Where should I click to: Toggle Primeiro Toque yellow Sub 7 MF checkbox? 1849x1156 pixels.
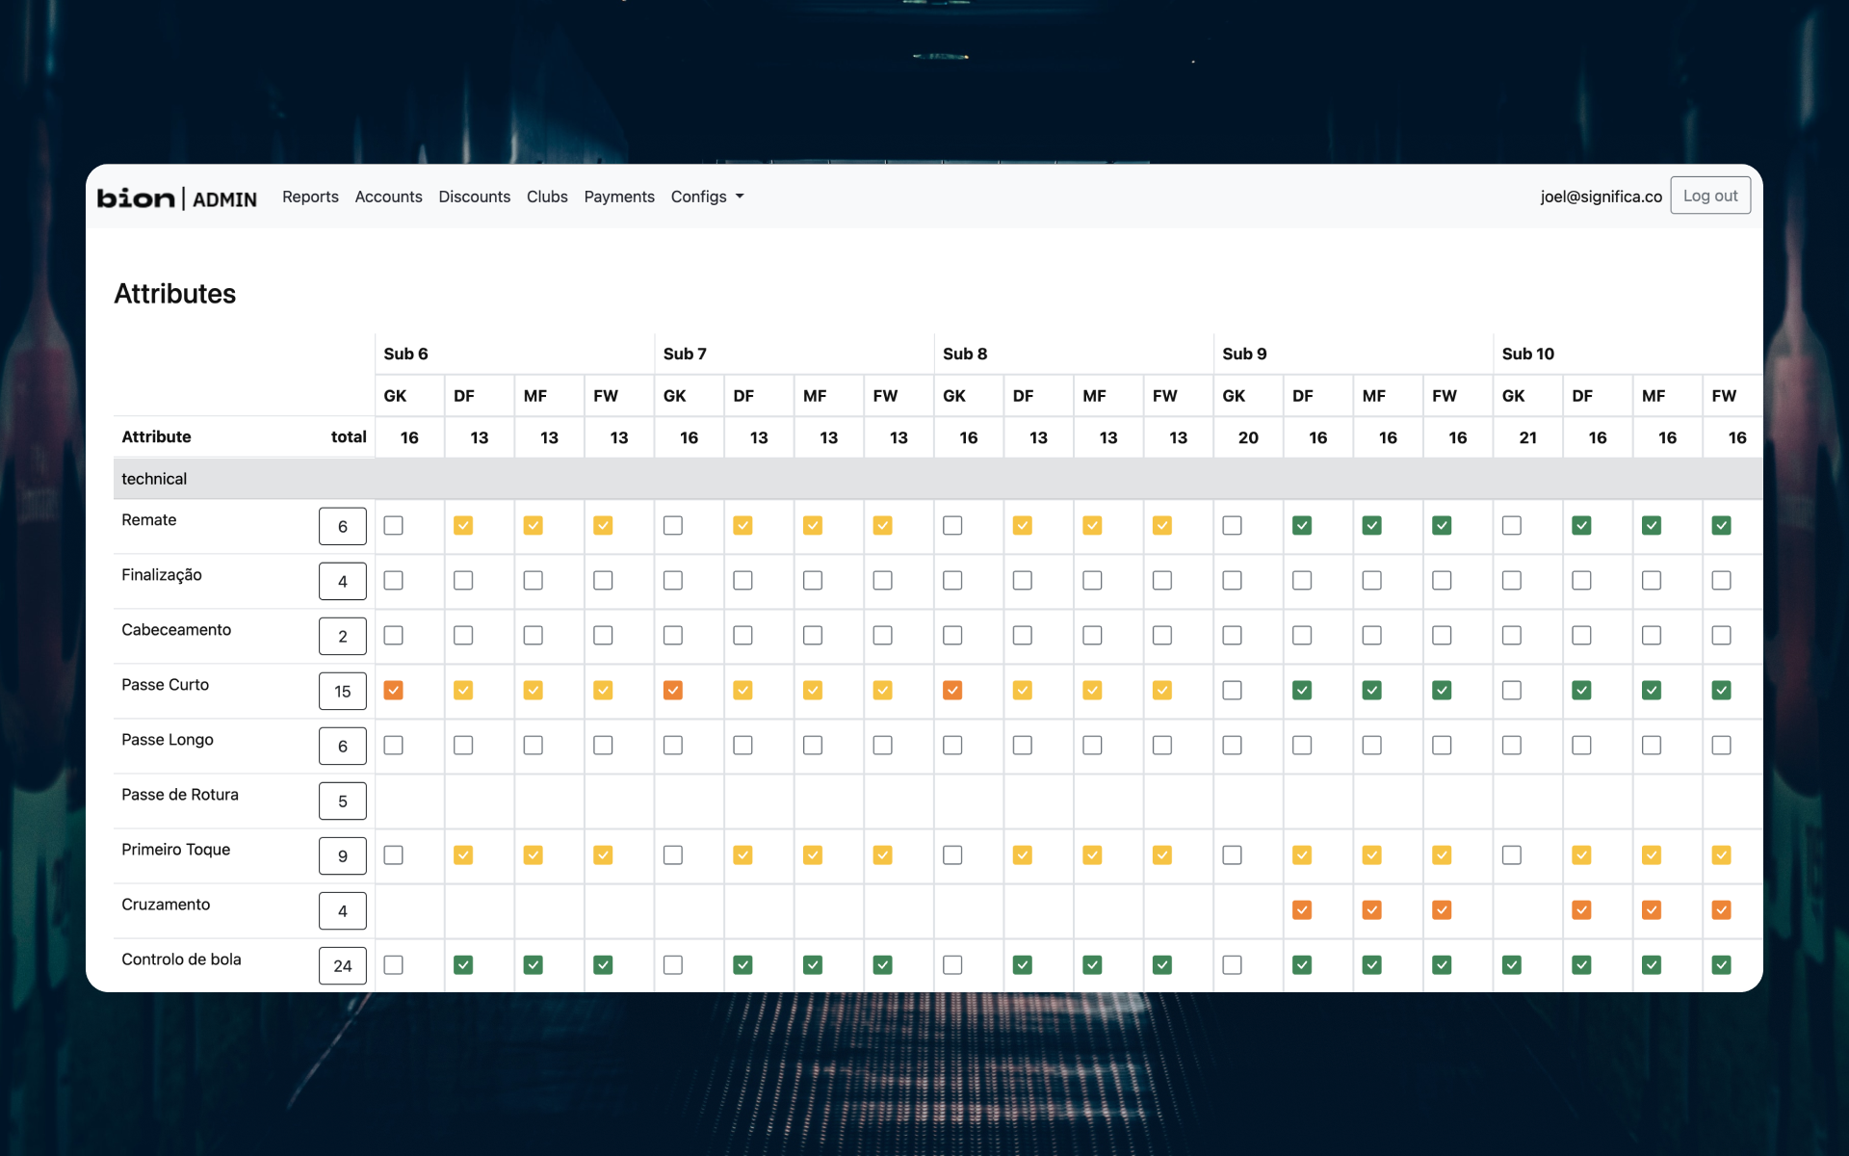click(x=813, y=854)
